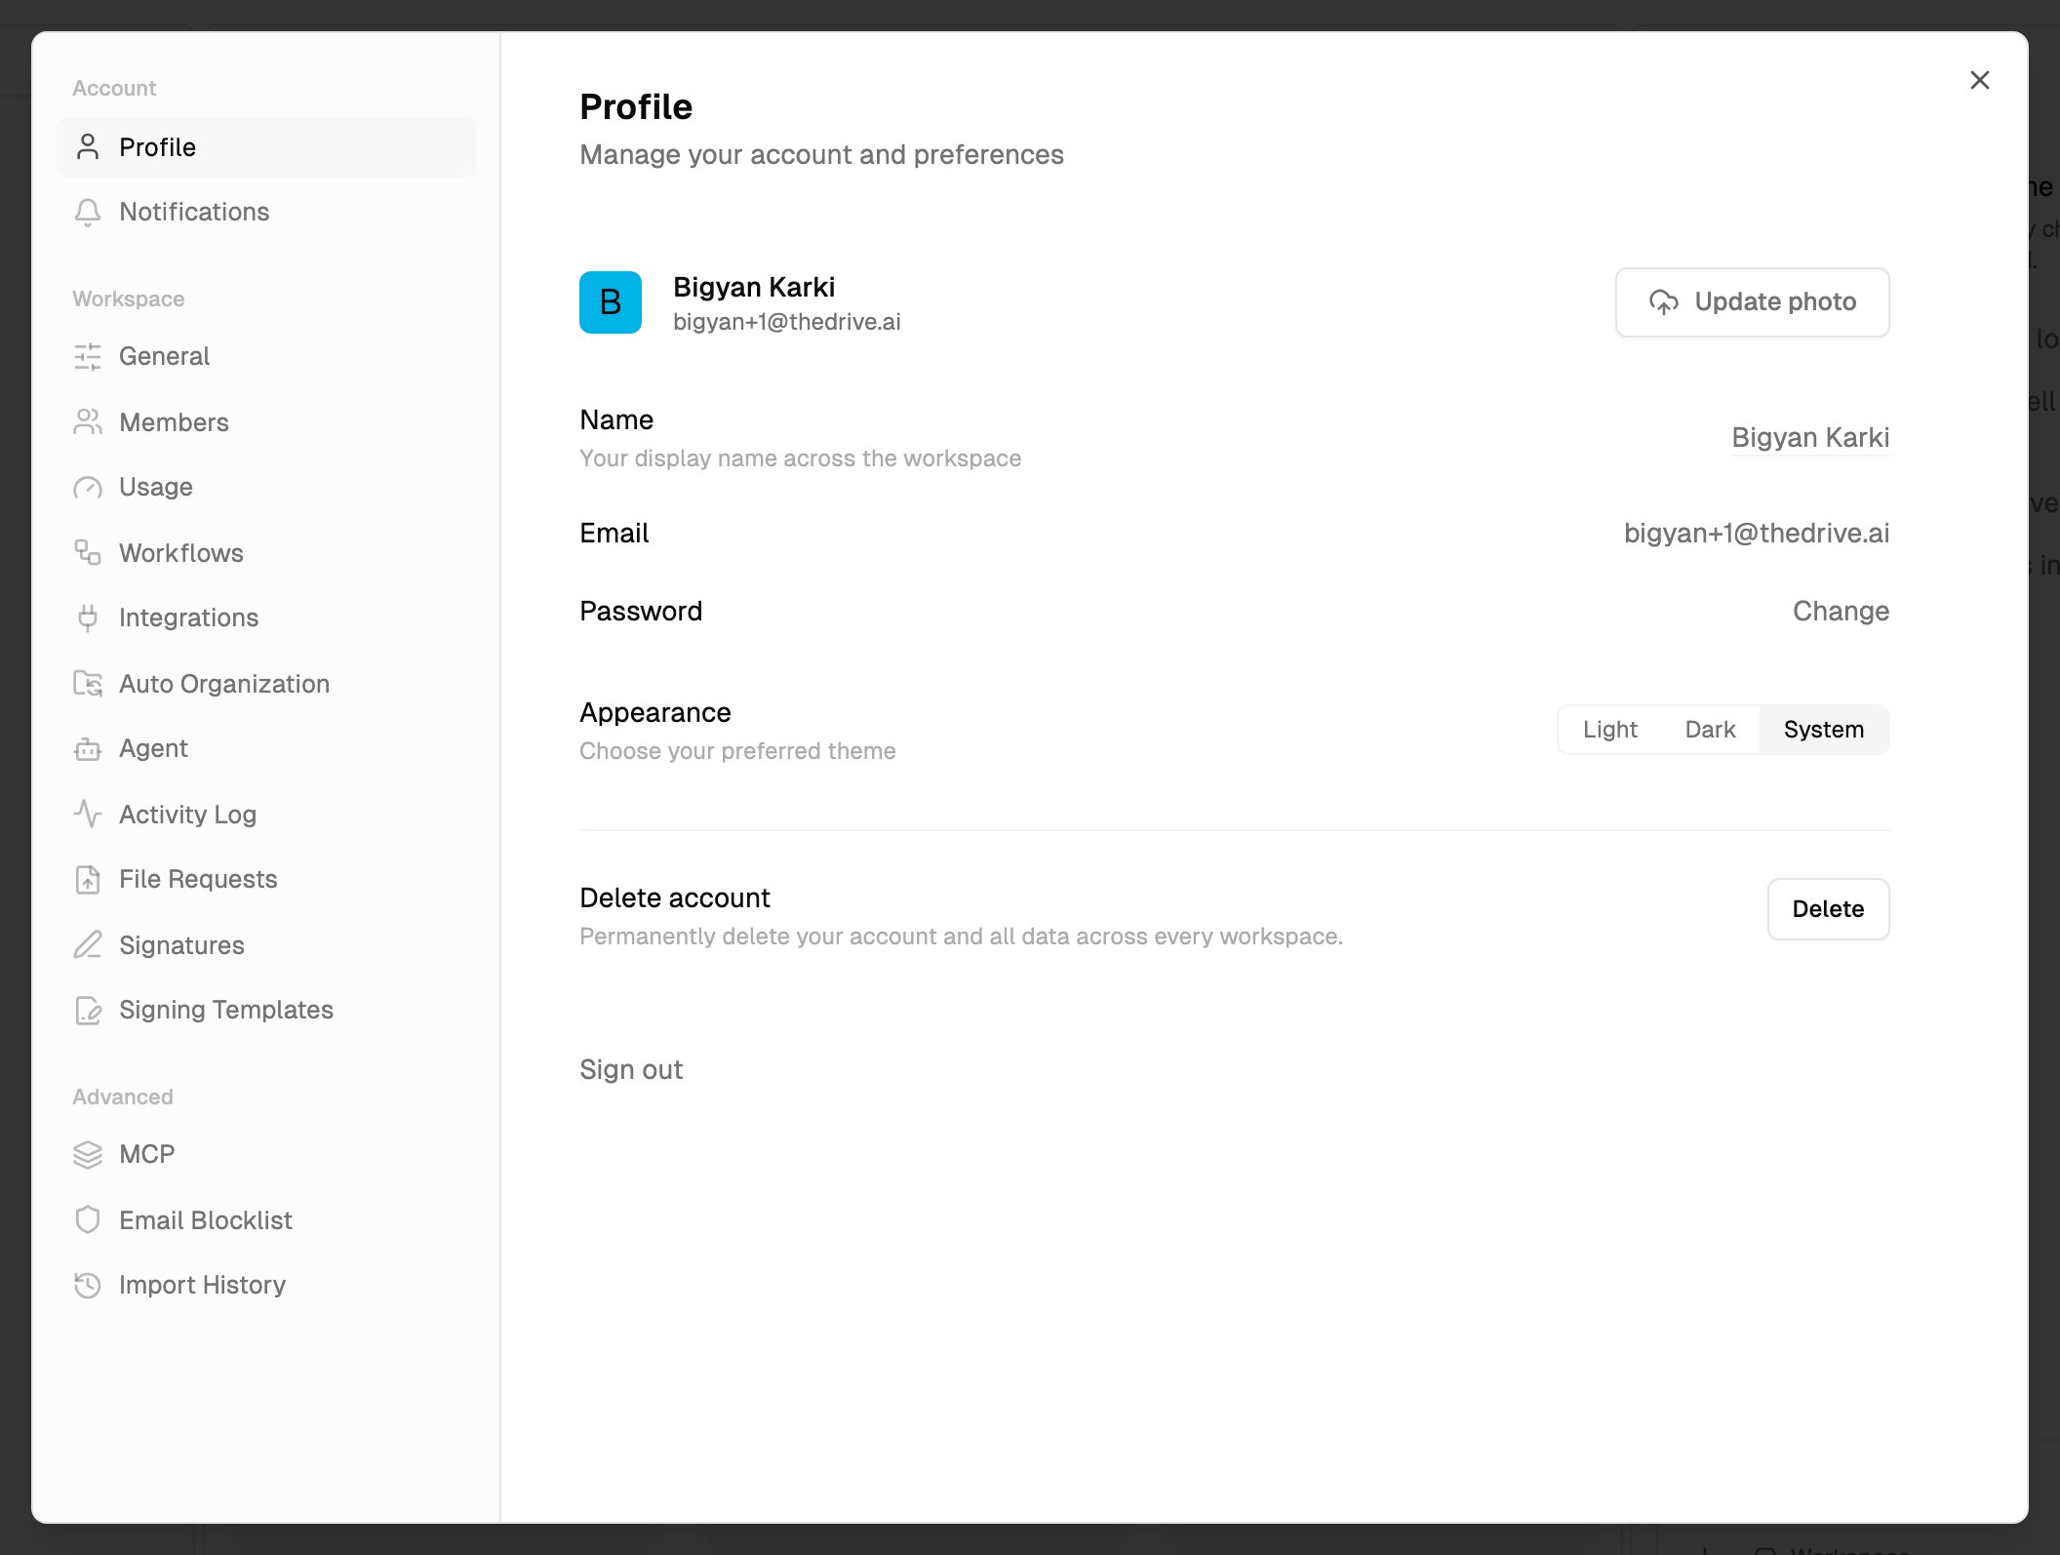Select the System appearance theme
This screenshot has height=1555, width=2060.
point(1824,730)
